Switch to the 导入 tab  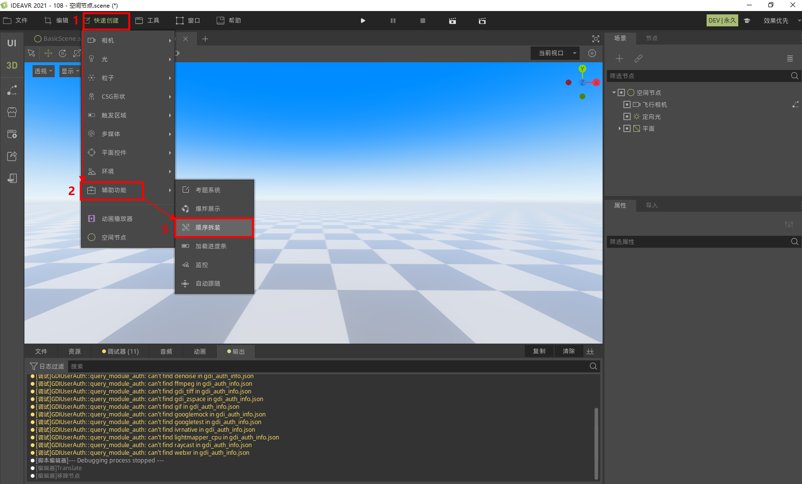tap(651, 206)
